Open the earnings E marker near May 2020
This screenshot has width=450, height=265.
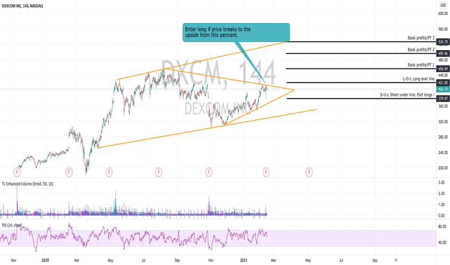[109, 172]
